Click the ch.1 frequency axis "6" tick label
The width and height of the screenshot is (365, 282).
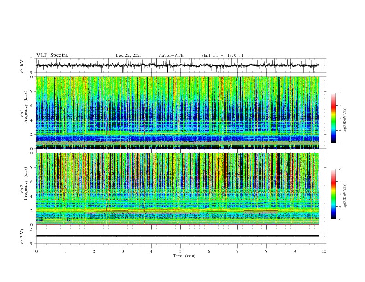pyautogui.click(x=33, y=106)
